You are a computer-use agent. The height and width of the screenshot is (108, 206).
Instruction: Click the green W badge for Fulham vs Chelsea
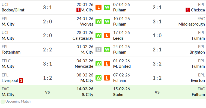[x=107, y=7]
